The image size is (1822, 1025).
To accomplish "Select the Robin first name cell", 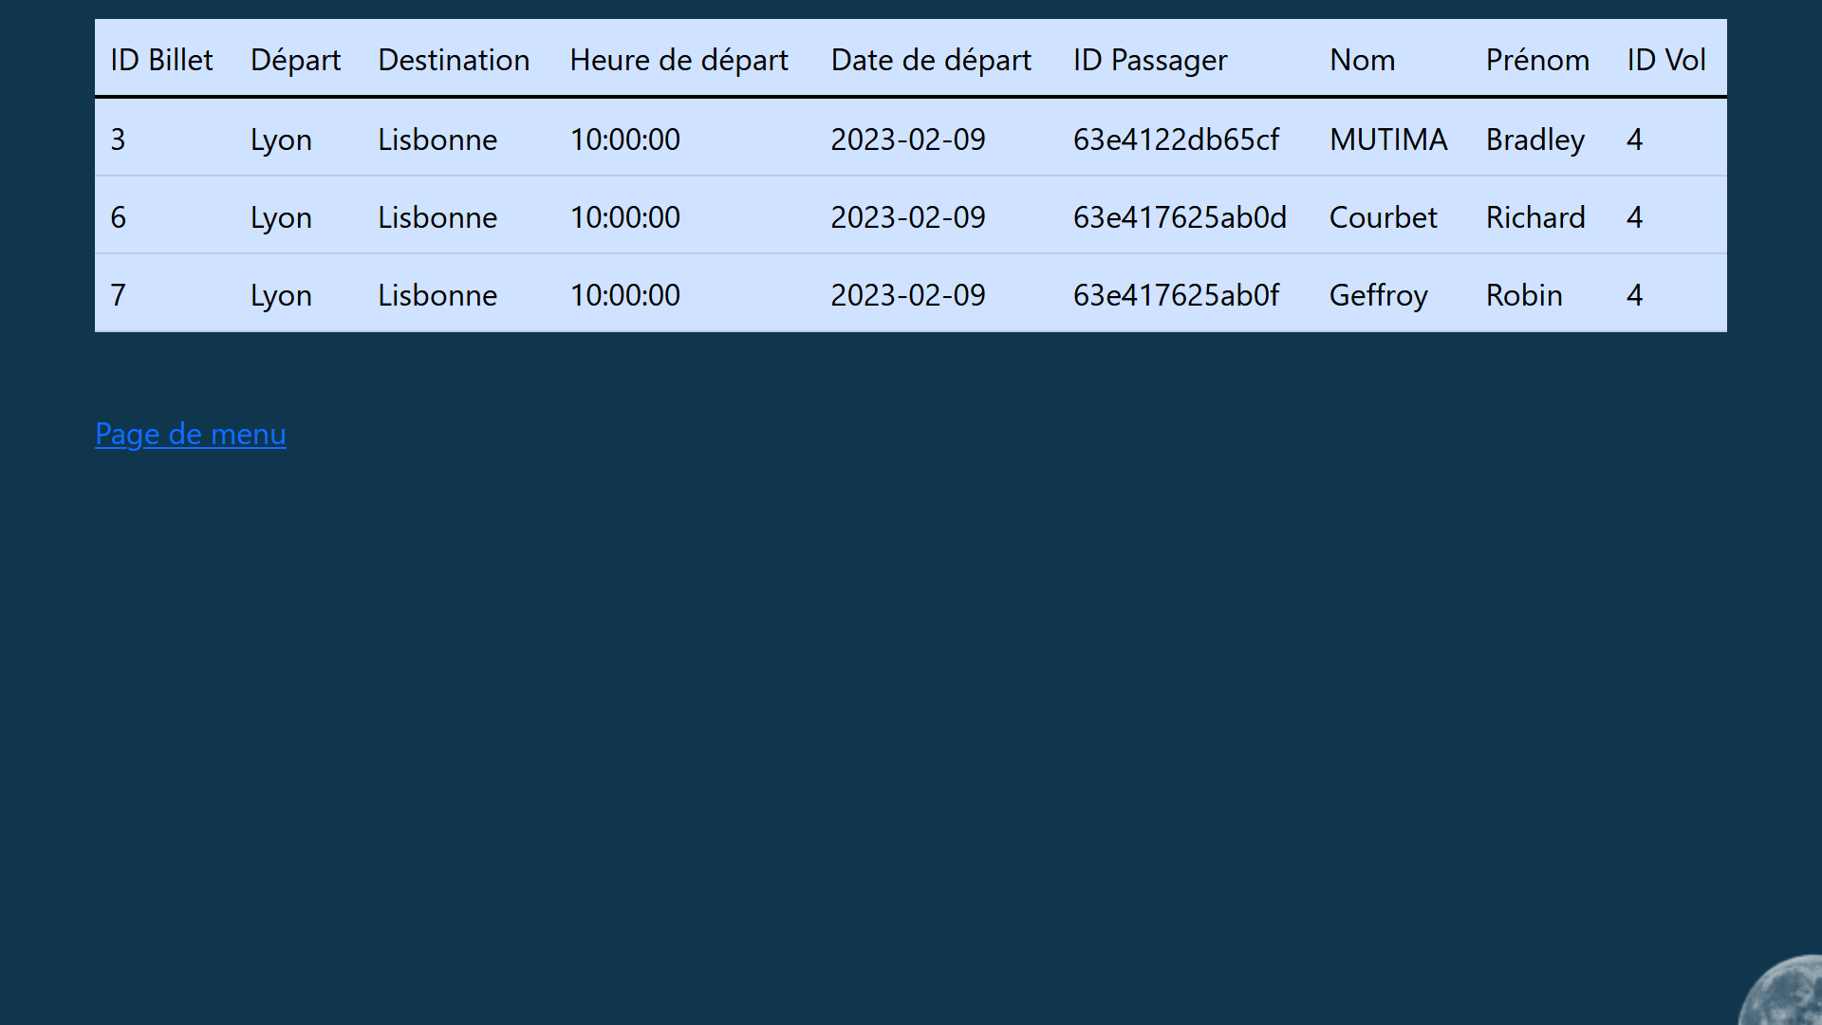I will point(1523,295).
